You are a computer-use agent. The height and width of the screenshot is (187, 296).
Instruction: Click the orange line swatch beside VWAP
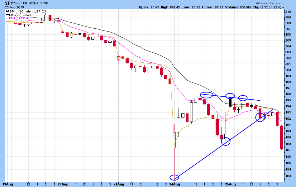pyautogui.click(x=7, y=22)
